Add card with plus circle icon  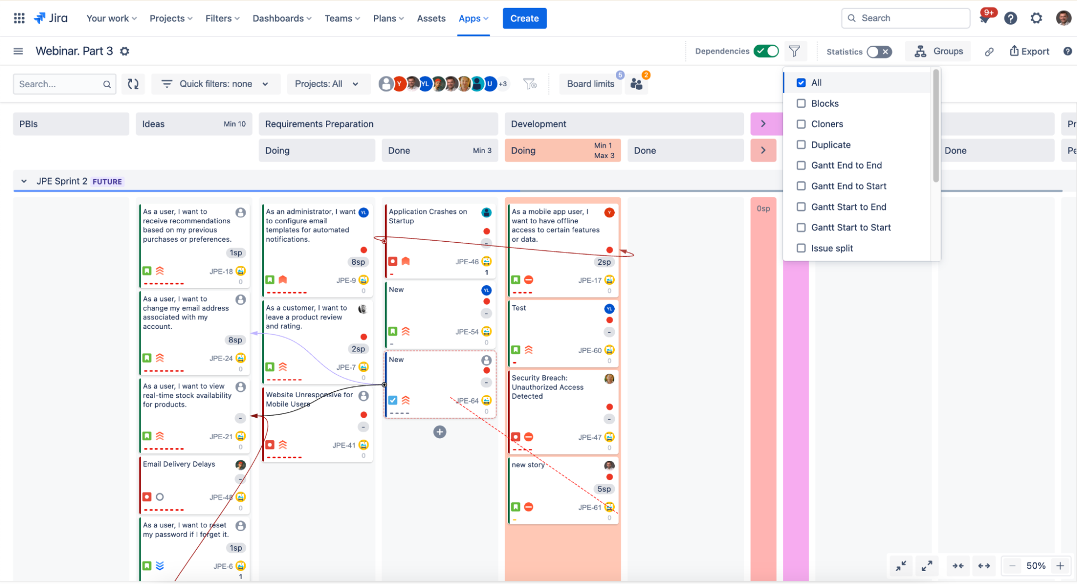(x=440, y=432)
